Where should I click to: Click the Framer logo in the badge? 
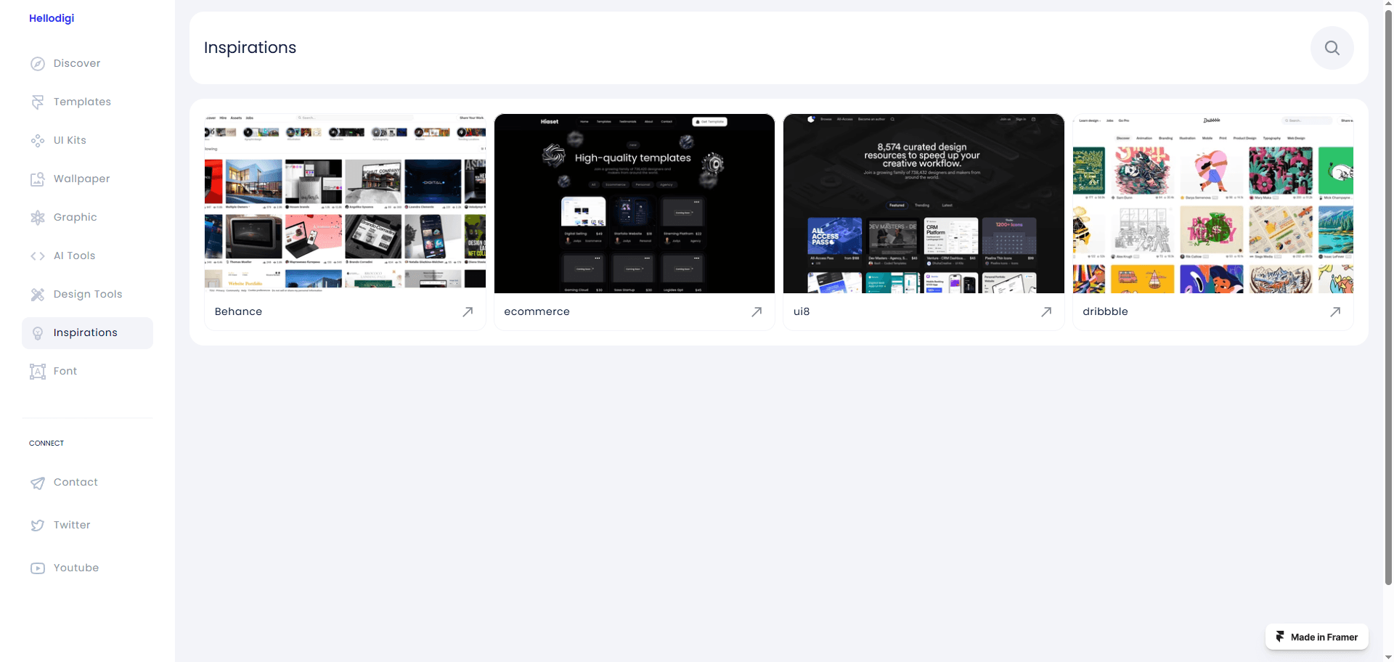[1280, 637]
